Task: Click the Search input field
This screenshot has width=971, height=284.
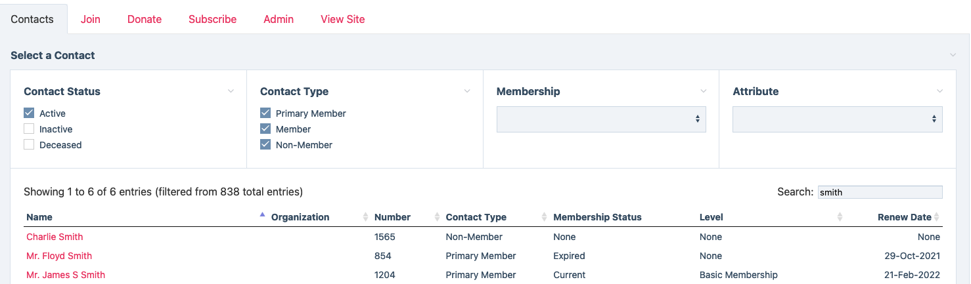Action: [x=880, y=192]
